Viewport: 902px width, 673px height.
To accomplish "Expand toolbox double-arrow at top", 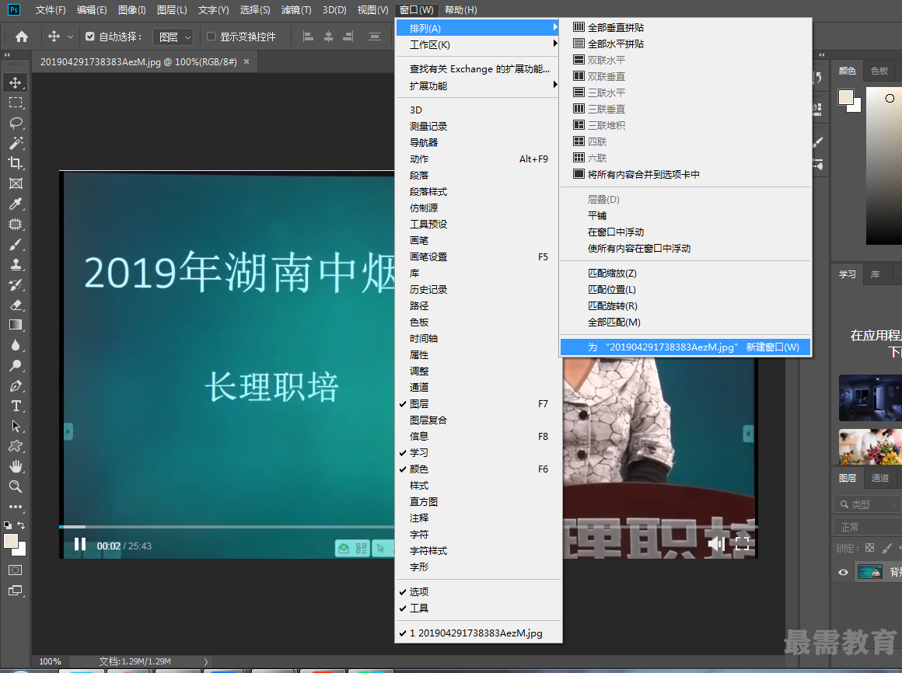I will [8, 54].
